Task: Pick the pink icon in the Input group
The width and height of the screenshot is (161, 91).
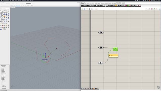Action: click(126, 5)
